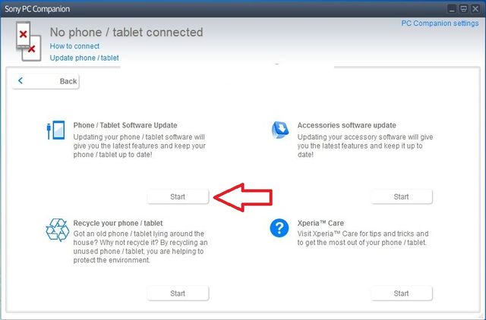The height and width of the screenshot is (320, 486).
Task: Click the Accessories software update icon
Action: pos(280,130)
